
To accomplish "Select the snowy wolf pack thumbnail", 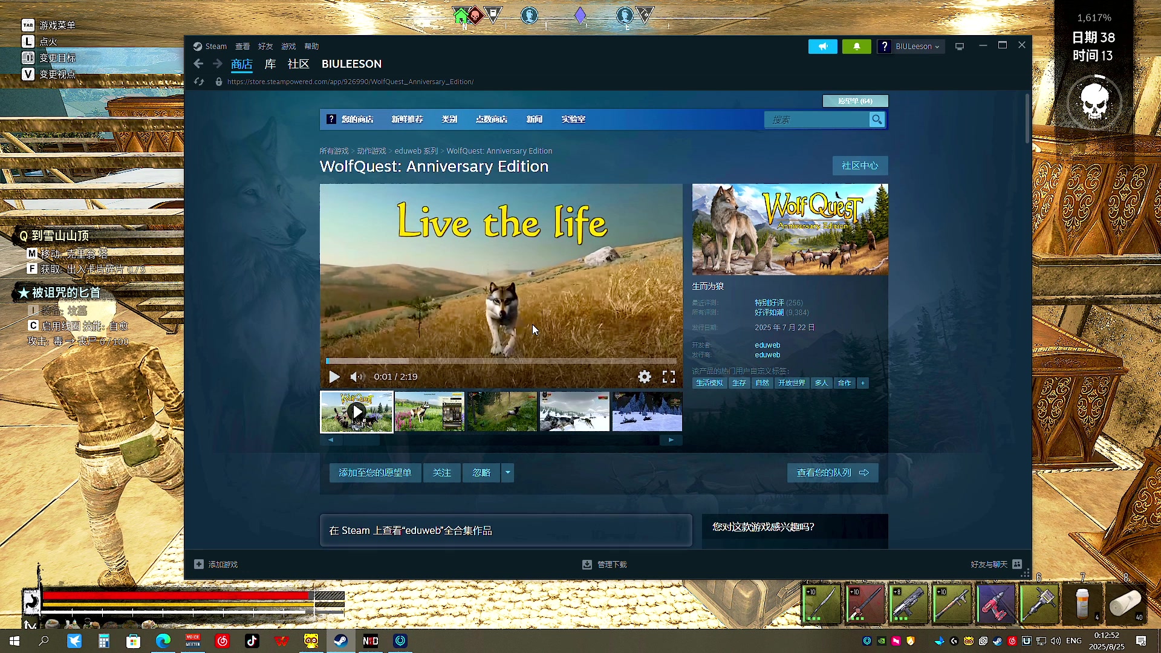I will [574, 412].
